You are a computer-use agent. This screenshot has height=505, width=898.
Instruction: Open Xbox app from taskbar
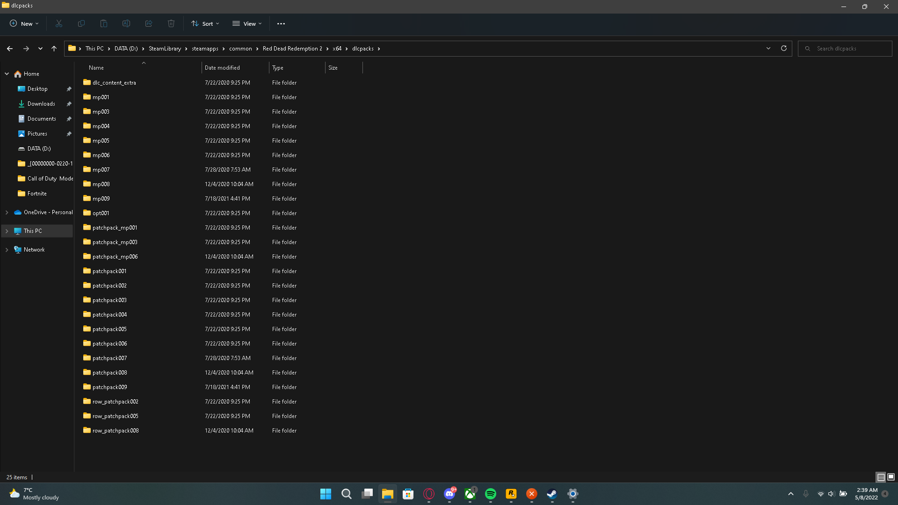pos(470,494)
